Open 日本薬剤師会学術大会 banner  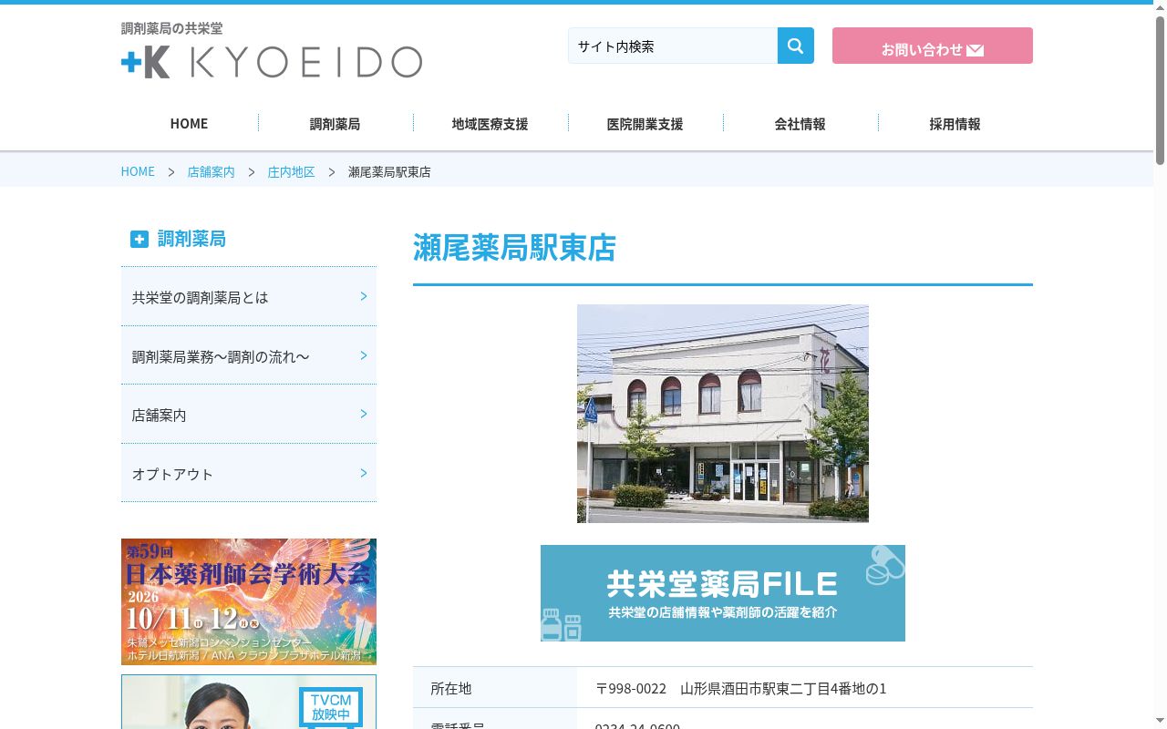click(249, 601)
